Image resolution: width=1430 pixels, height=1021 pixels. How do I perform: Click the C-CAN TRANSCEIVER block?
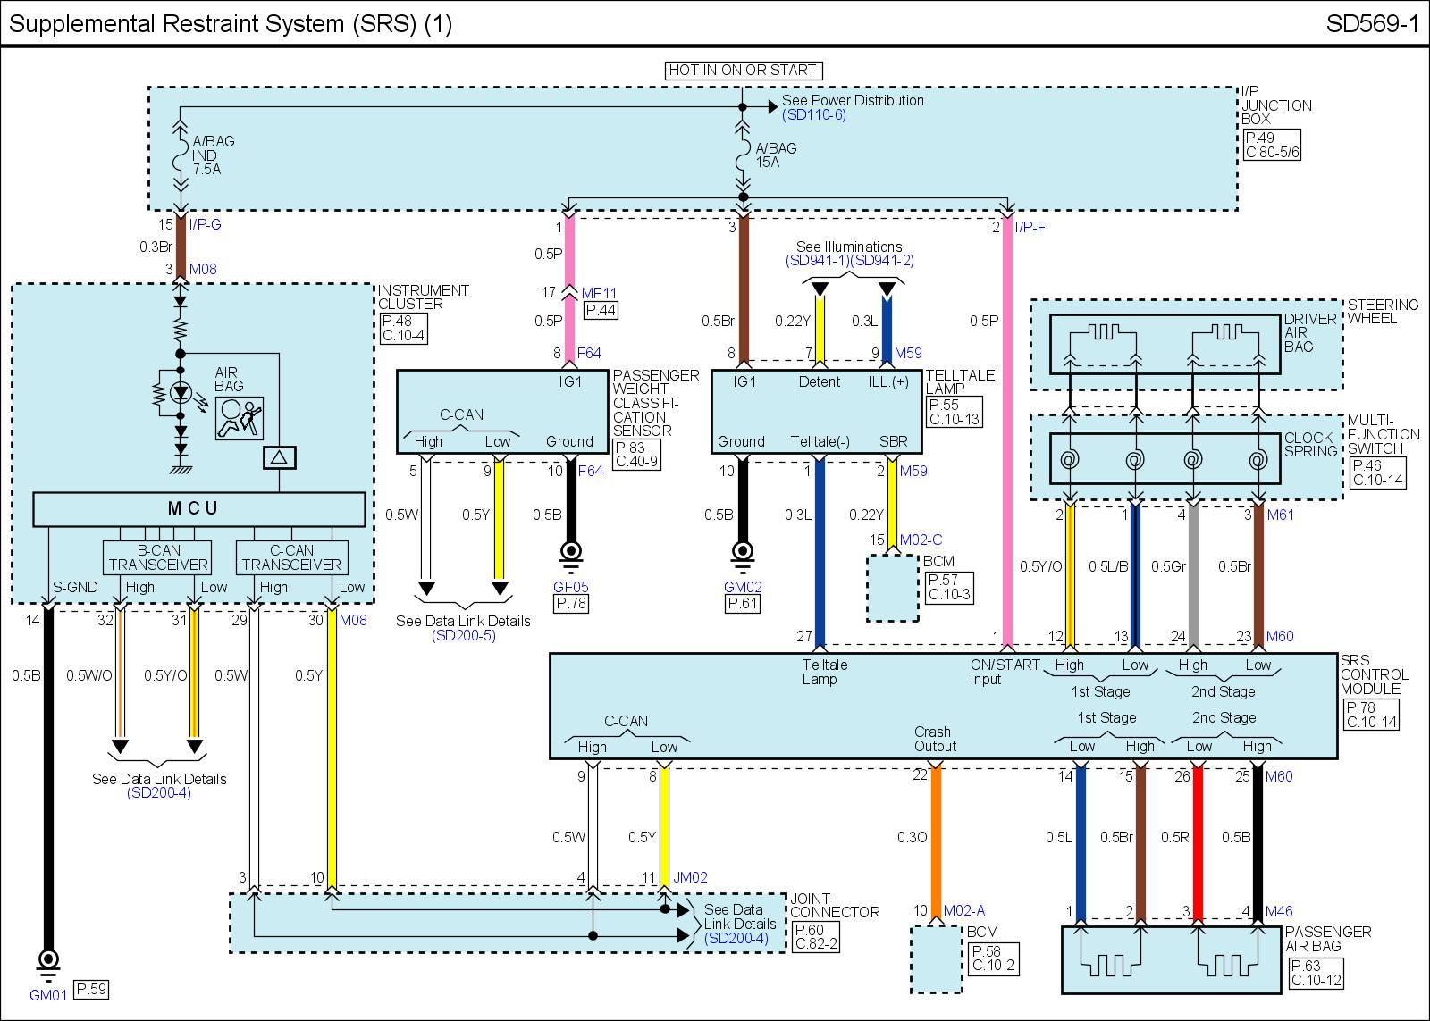[x=291, y=557]
